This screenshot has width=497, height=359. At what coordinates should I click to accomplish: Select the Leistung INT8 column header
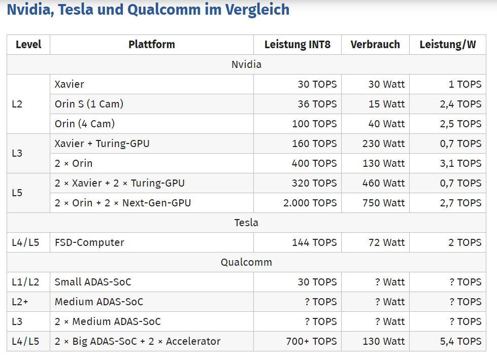tap(297, 45)
